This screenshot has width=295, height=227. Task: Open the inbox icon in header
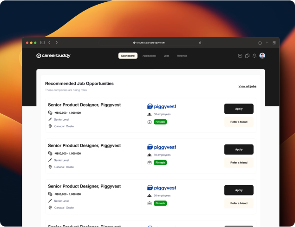click(240, 56)
